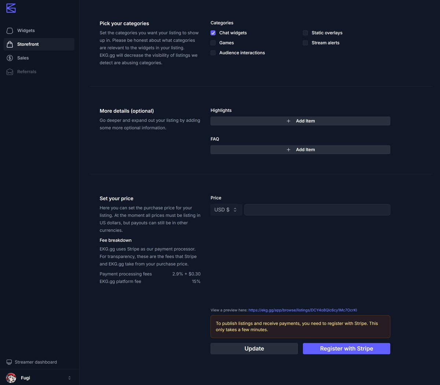Image resolution: width=440 pixels, height=385 pixels.
Task: Expand the Fugi account menu chevron
Action: pyautogui.click(x=70, y=378)
